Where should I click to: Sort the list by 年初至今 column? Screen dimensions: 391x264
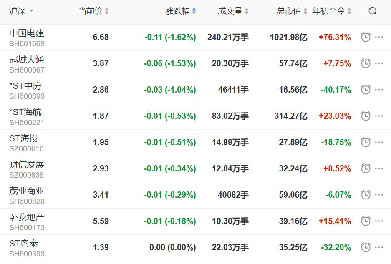point(332,11)
